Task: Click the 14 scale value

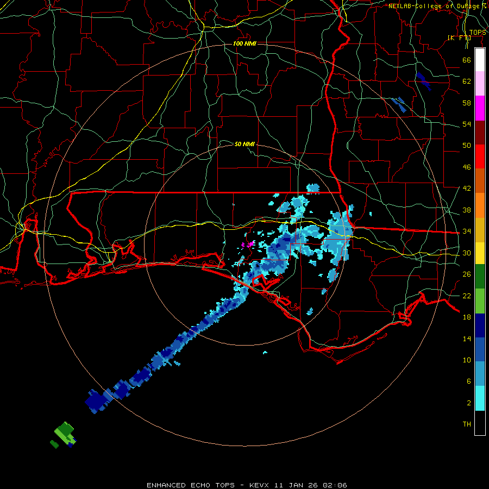Action: (467, 338)
